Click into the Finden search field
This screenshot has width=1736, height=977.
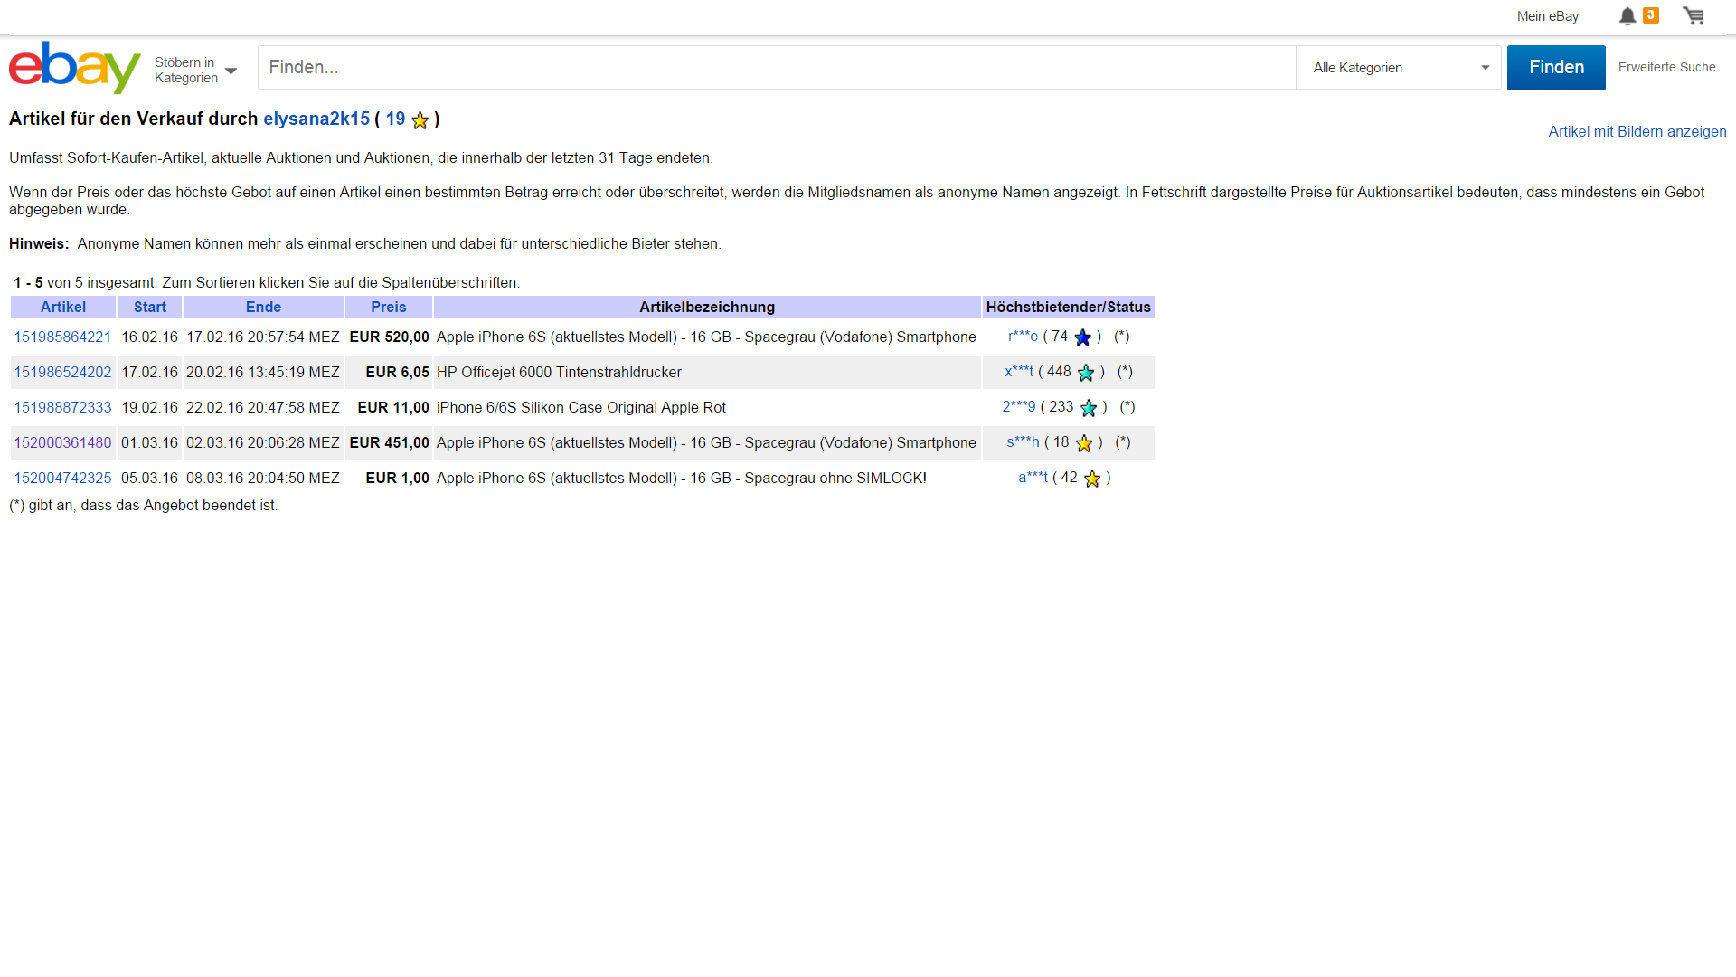(777, 68)
